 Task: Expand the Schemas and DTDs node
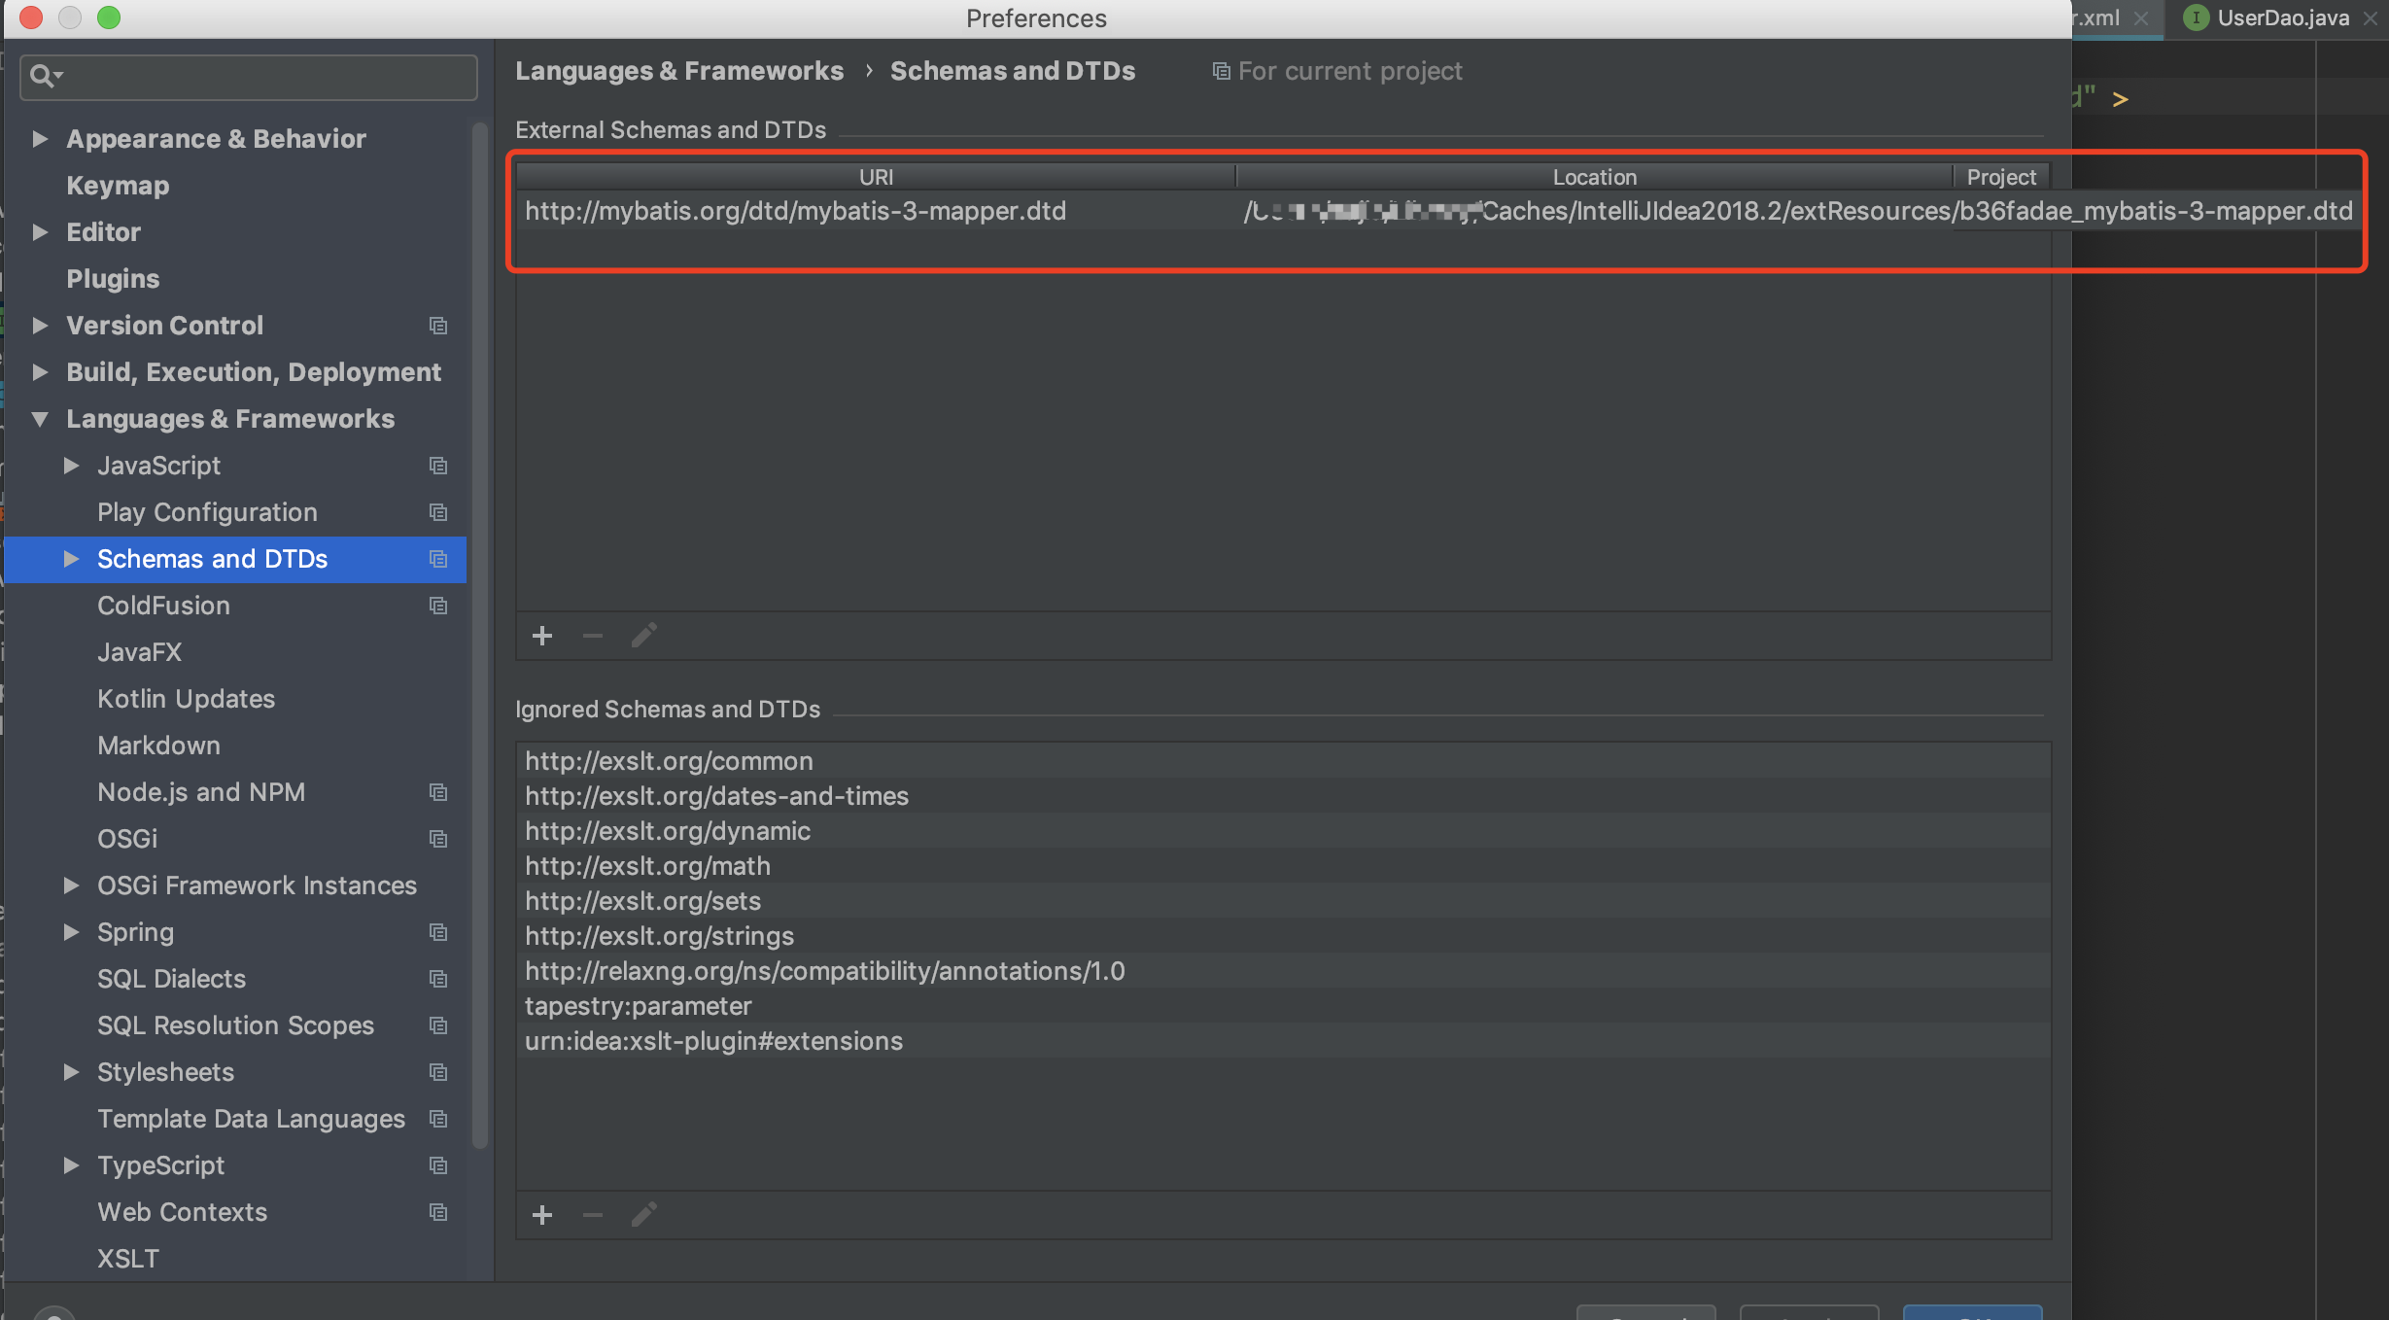click(71, 559)
